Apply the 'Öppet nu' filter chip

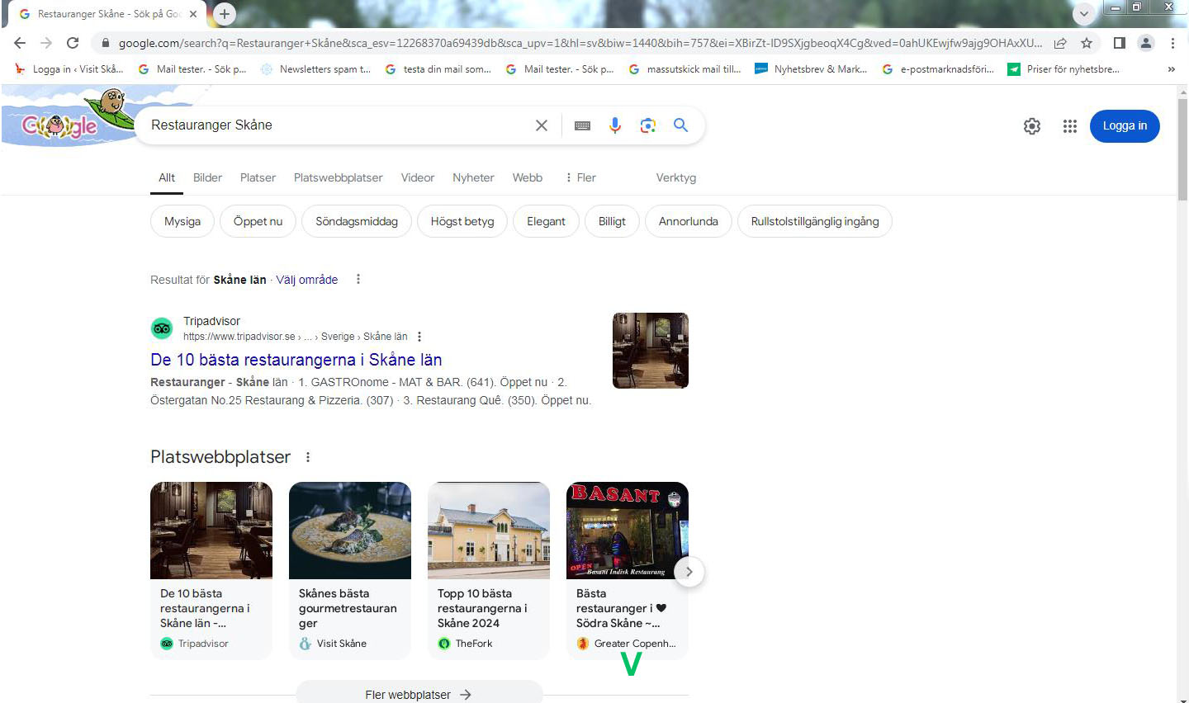258,221
